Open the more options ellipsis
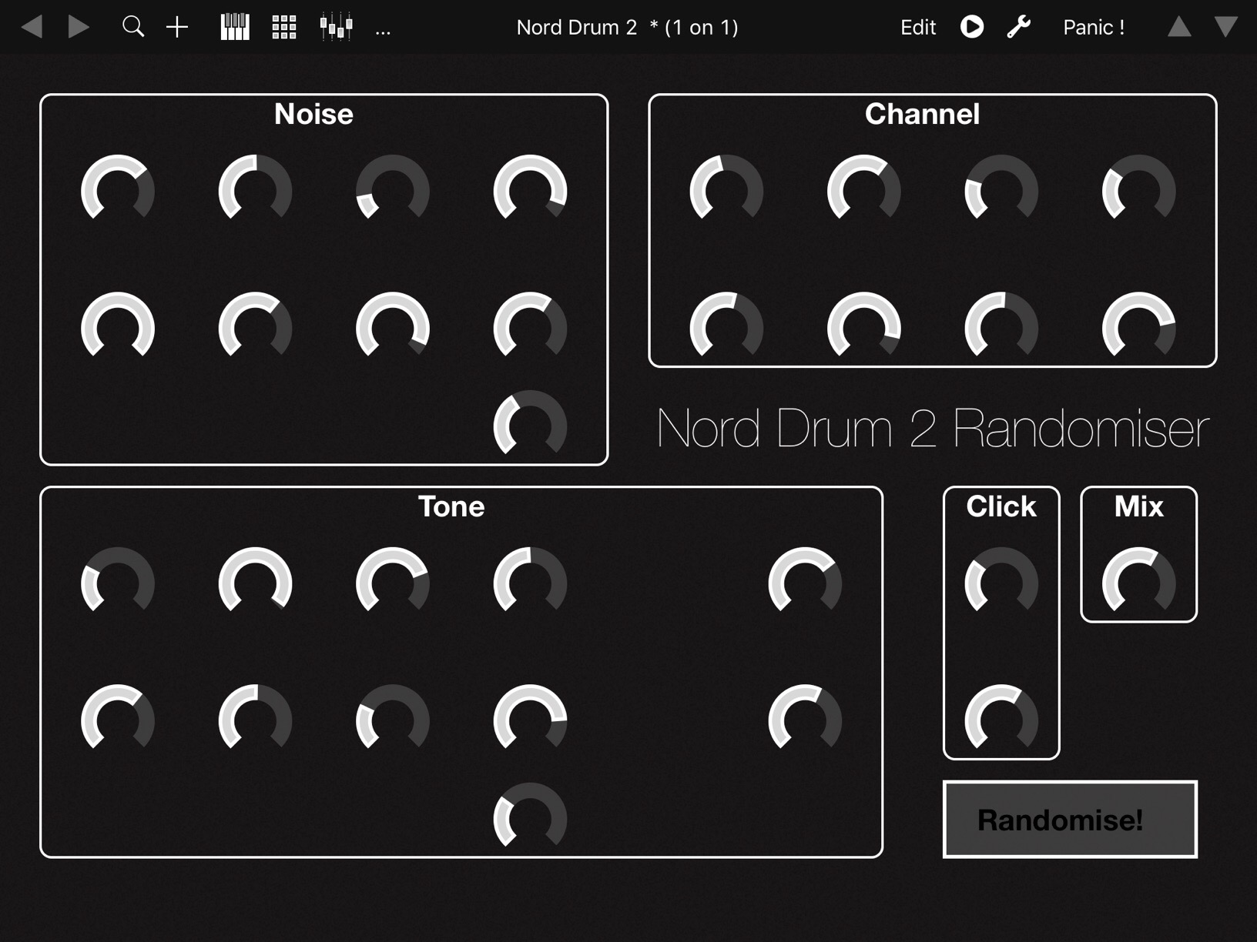Screen dimensions: 1257x942 pyautogui.click(x=383, y=32)
